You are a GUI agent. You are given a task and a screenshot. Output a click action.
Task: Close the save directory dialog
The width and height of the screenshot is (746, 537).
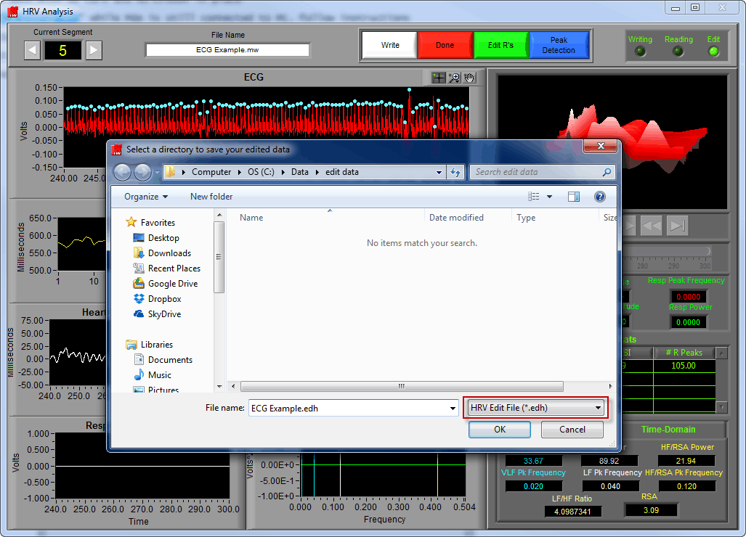[x=601, y=146]
